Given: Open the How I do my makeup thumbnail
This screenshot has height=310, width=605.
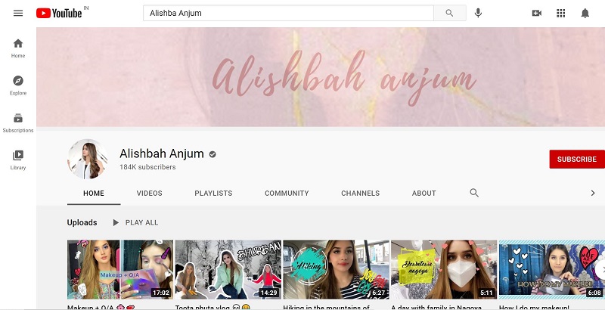Looking at the screenshot, I should tap(552, 269).
